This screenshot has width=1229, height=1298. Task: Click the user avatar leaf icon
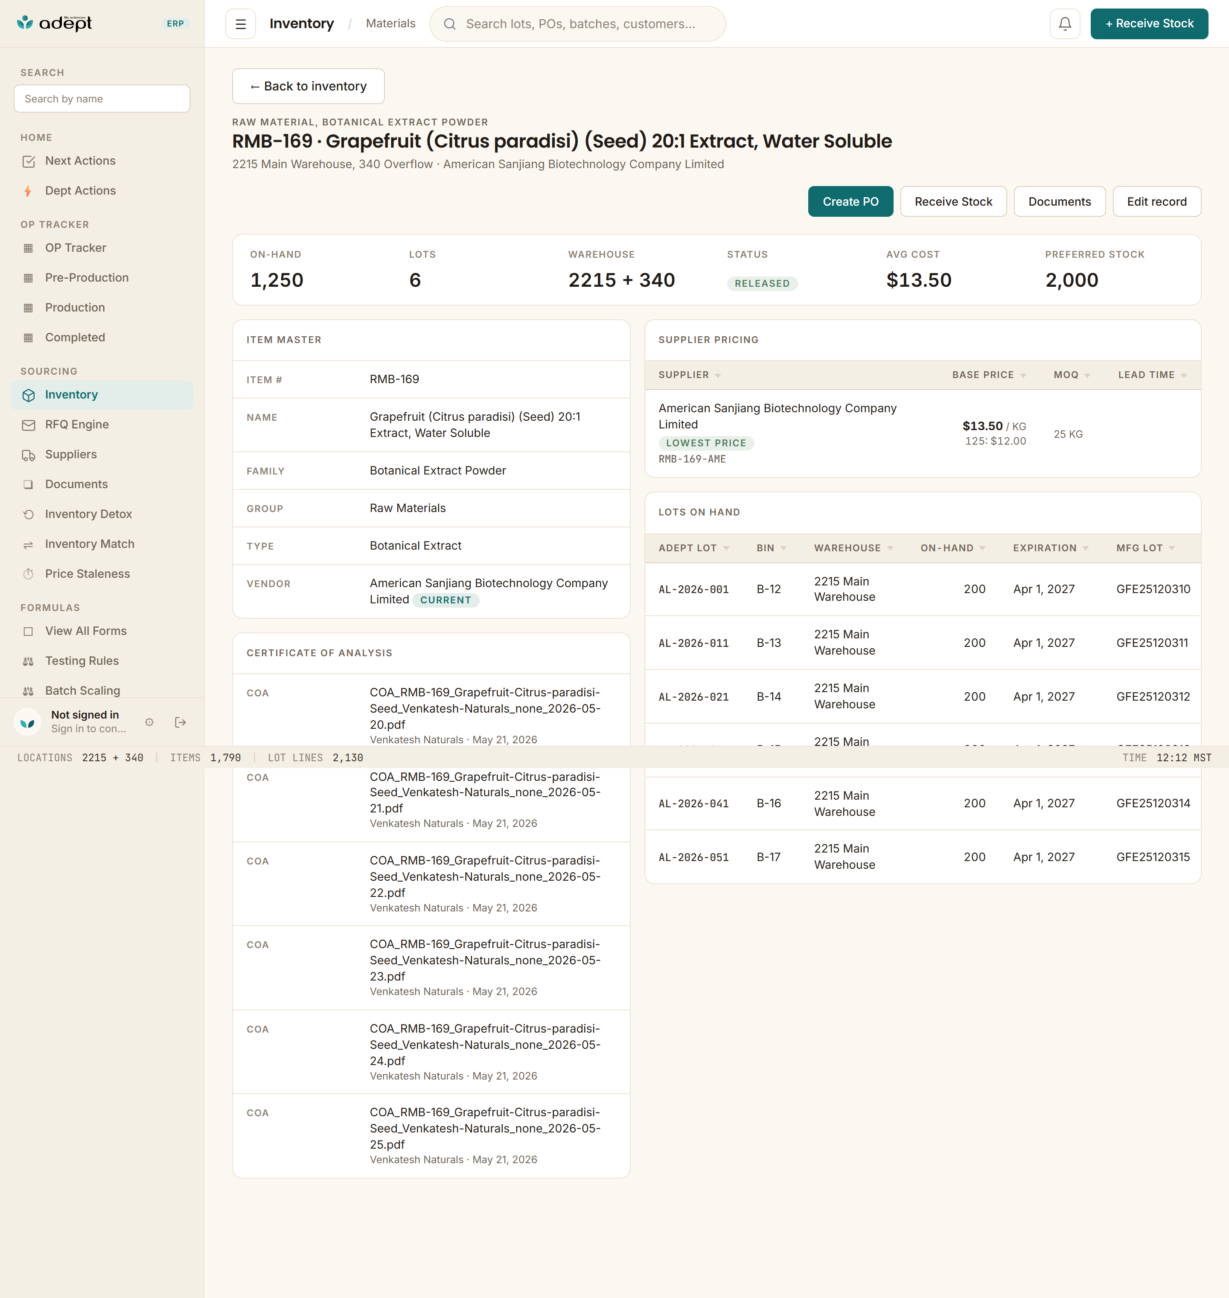pos(27,722)
